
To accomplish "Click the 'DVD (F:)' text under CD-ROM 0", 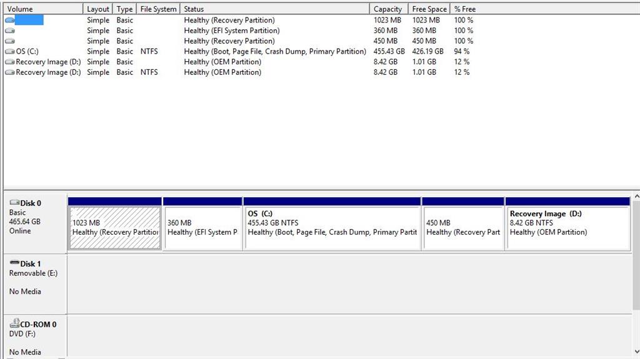I will pyautogui.click(x=22, y=333).
